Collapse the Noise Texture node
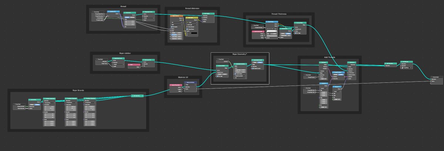 click(x=171, y=16)
